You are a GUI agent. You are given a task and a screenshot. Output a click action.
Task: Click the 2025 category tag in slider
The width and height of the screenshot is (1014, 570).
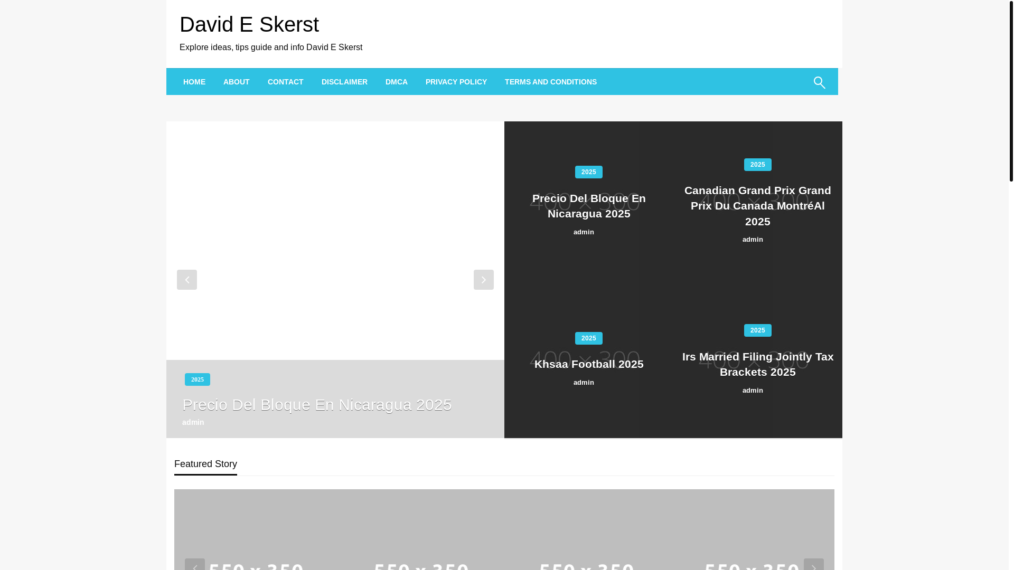click(x=198, y=379)
